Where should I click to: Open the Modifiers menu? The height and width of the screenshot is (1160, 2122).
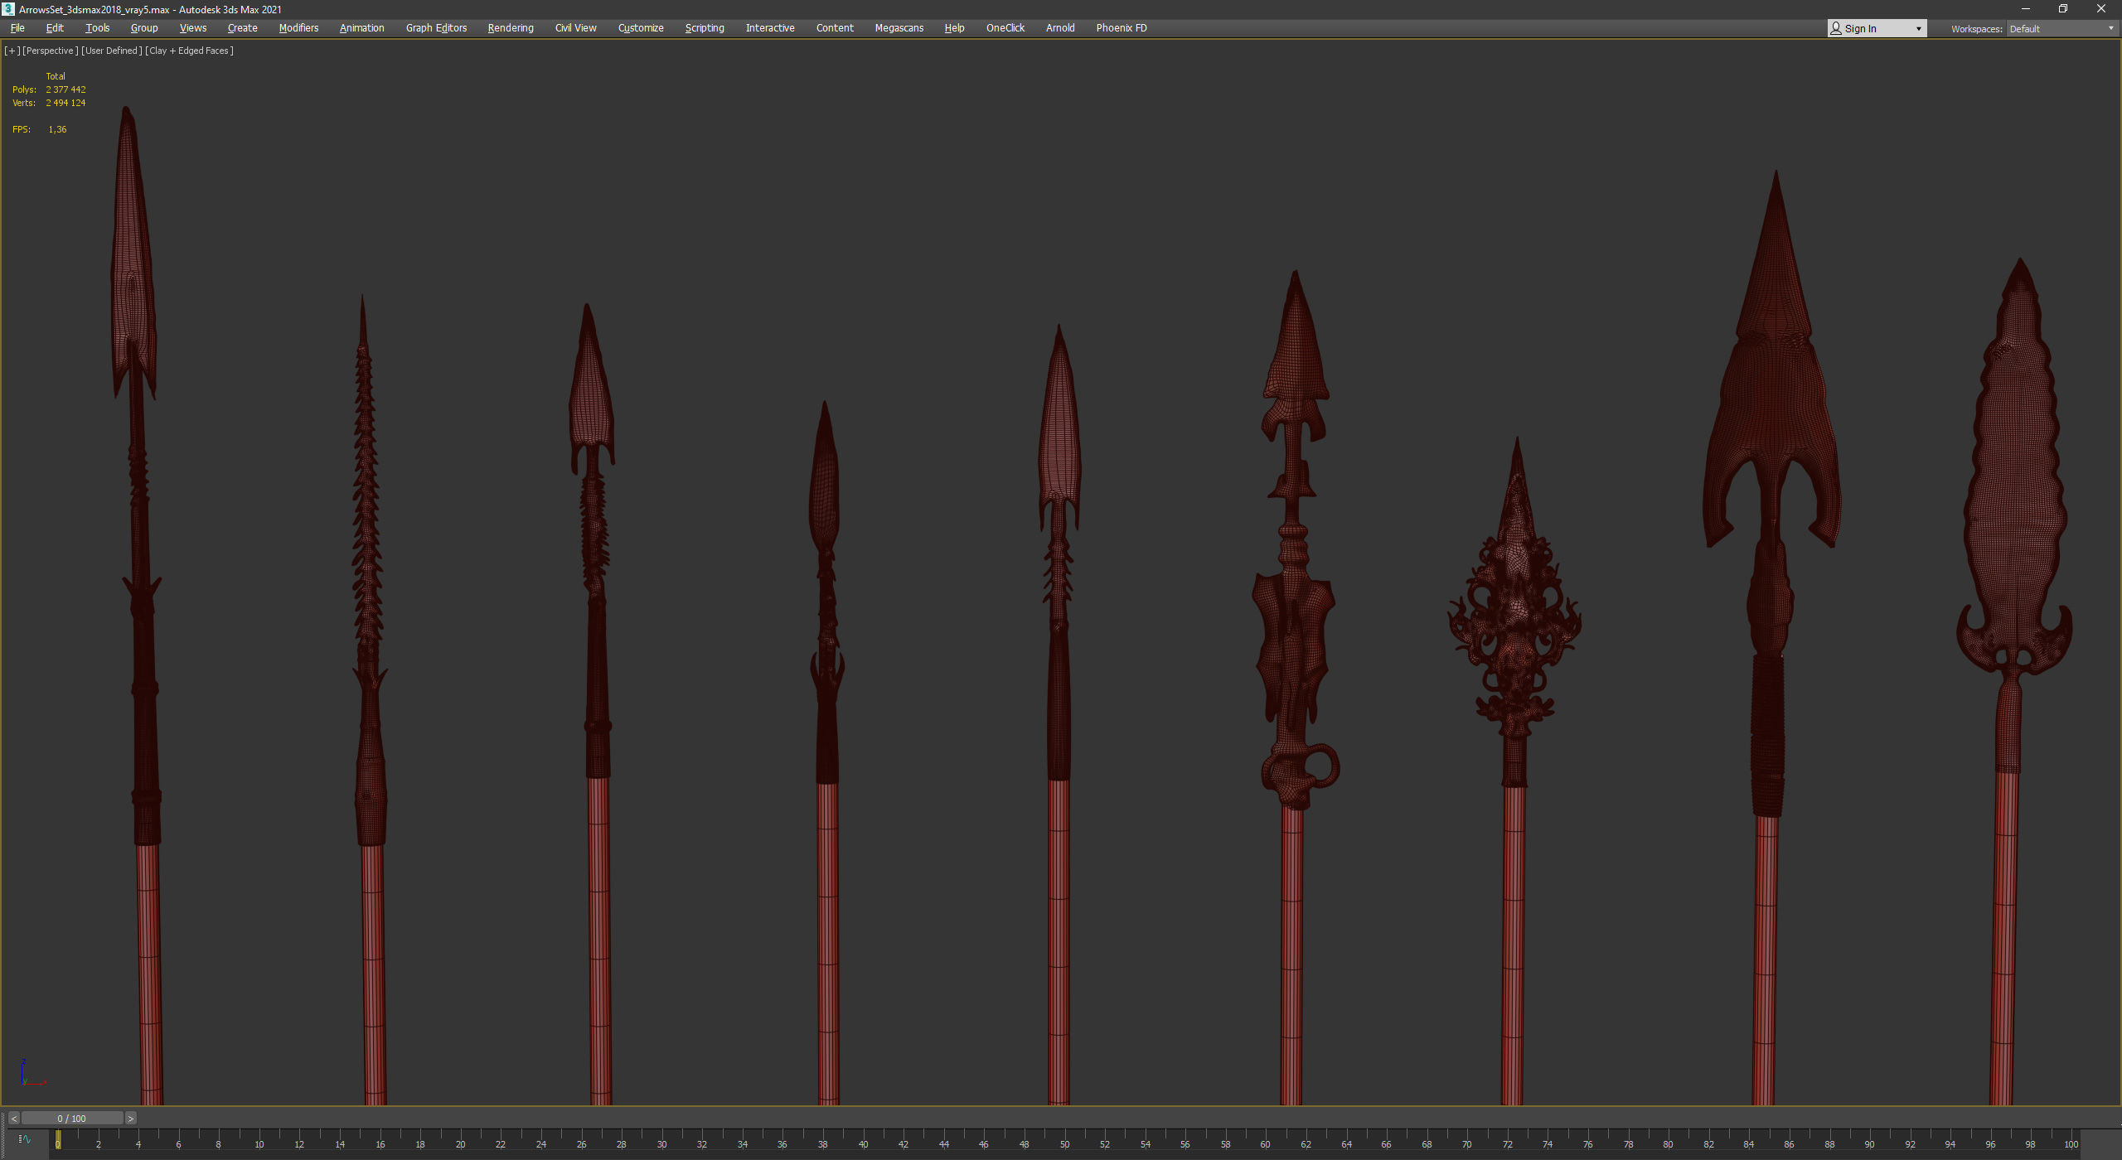tap(298, 28)
